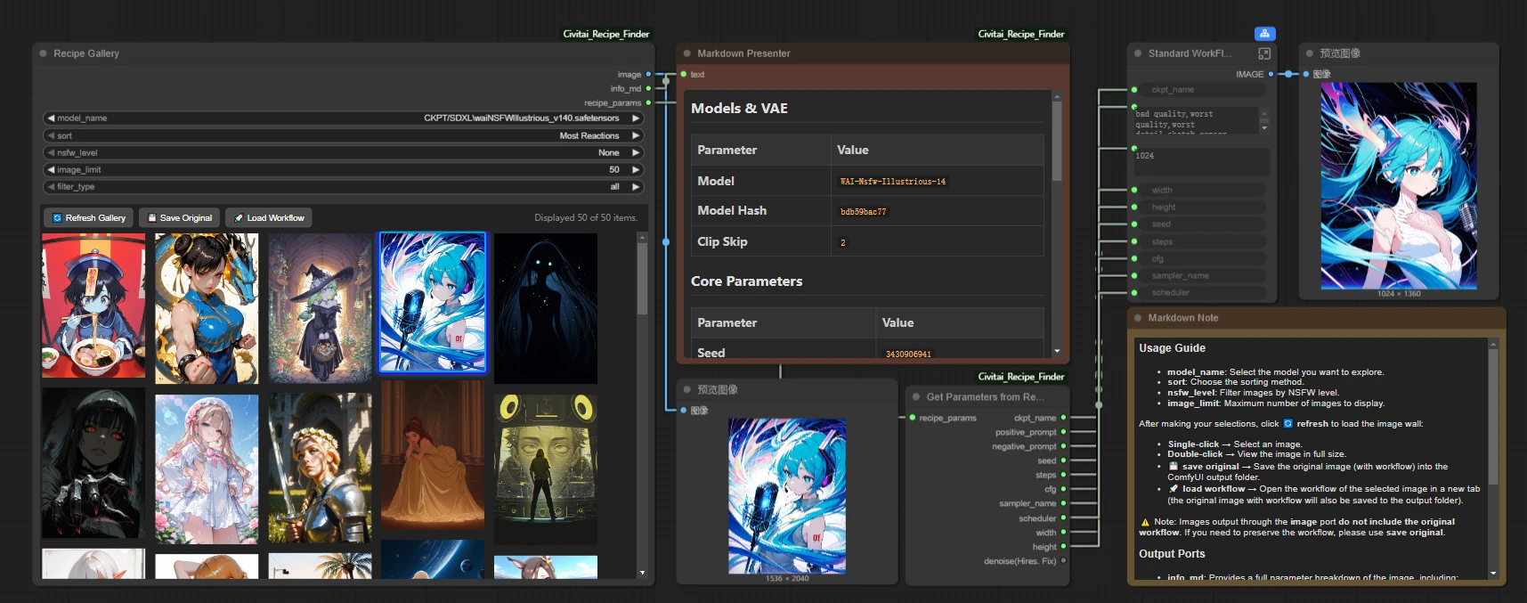Click the Markdown Presenter scrollbar thumb
Viewport: 1527px width, 603px height.
[1057, 141]
